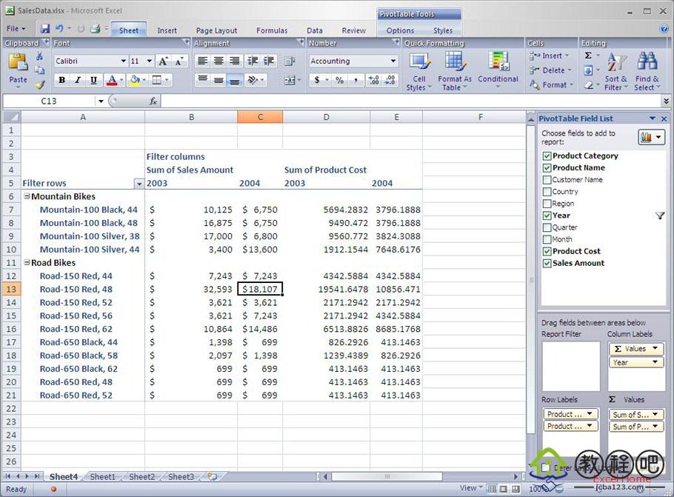Viewport: 674px width, 497px height.
Task: Switch to the Page Layout tab
Action: click(x=216, y=30)
